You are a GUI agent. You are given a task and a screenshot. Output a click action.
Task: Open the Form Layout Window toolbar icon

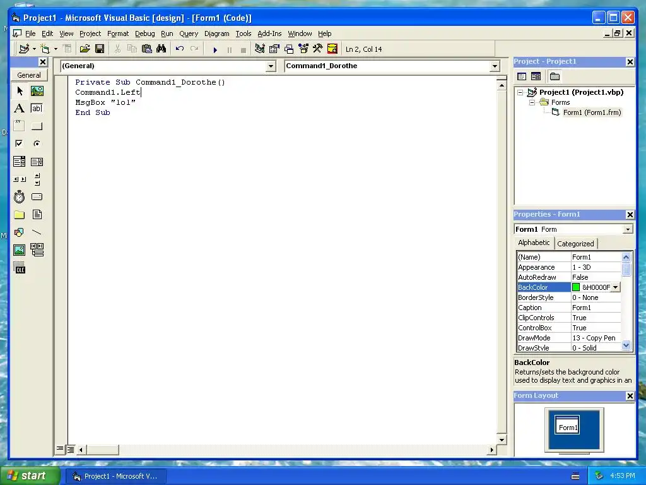(x=289, y=49)
